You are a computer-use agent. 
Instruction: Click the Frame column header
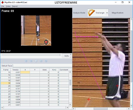pos(6,70)
